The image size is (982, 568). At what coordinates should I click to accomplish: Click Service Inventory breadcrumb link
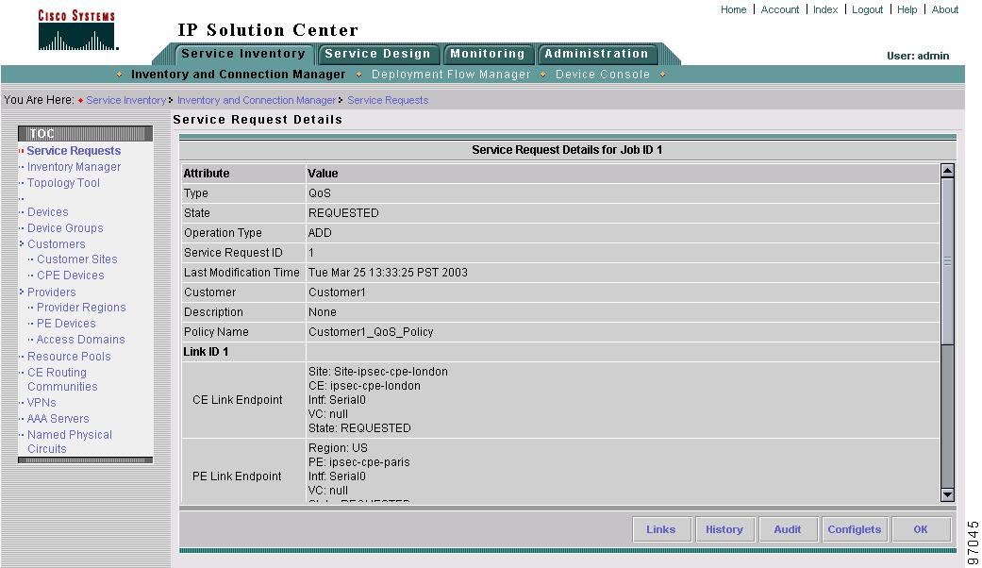pyautogui.click(x=125, y=100)
